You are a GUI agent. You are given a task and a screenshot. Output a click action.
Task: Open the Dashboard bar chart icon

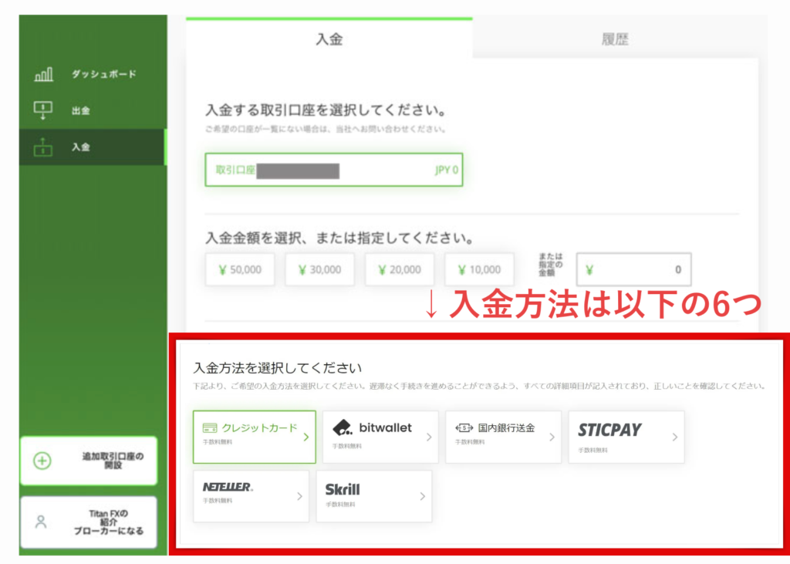coord(43,75)
